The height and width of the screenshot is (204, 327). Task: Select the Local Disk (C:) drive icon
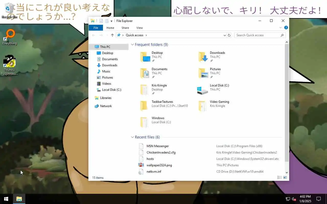(x=203, y=90)
